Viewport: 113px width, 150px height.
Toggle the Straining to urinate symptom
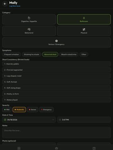[31, 54]
